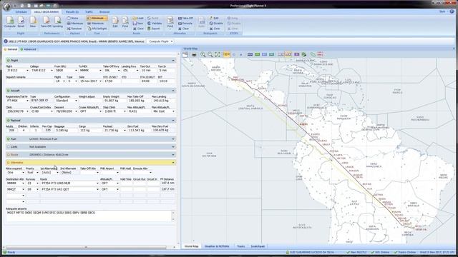Open the Compute Flight dropdown
This screenshot has height=257, width=458.
(160, 41)
